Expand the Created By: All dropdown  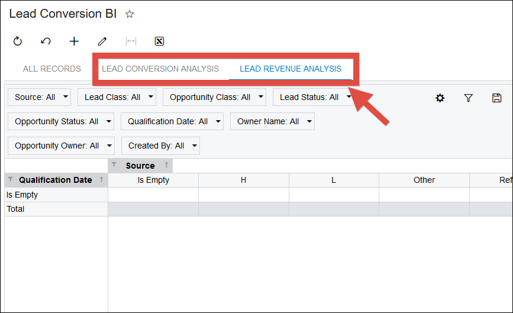(160, 146)
